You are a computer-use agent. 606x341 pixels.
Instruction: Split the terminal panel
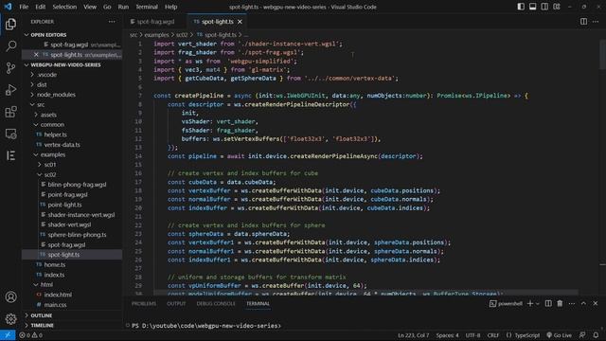(x=548, y=303)
